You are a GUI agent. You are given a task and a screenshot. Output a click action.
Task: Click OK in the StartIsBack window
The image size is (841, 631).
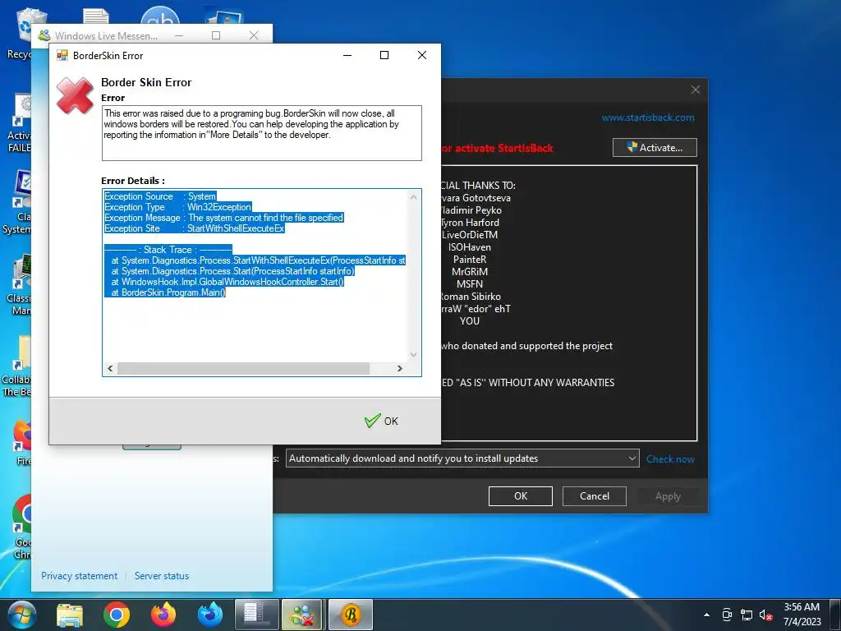(520, 496)
